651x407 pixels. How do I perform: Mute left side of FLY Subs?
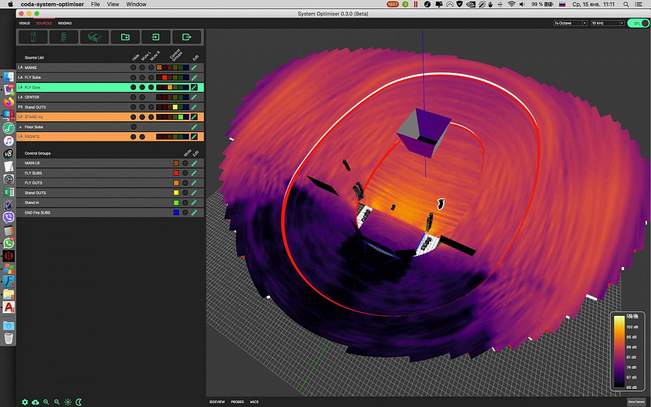[x=142, y=77]
